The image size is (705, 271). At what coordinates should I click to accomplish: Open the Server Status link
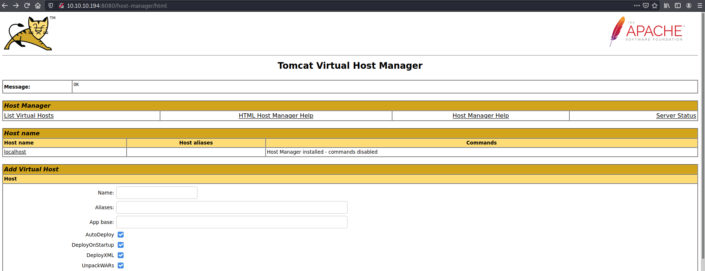pyautogui.click(x=676, y=115)
